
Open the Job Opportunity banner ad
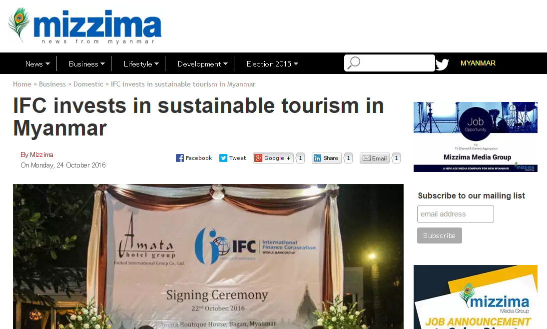coord(476,137)
